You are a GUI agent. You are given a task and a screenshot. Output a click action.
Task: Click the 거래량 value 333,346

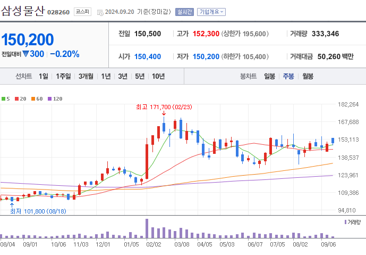(326, 34)
